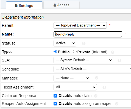Select the Settings tab
Viewport: 131px width, 109px height.
pos(24,5)
